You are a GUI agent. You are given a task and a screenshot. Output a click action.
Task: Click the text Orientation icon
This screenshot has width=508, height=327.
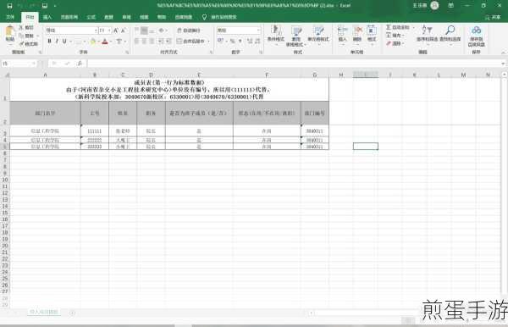point(162,30)
